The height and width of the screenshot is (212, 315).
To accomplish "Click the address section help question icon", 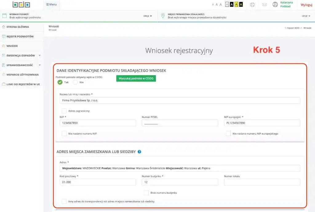I will point(139,152).
